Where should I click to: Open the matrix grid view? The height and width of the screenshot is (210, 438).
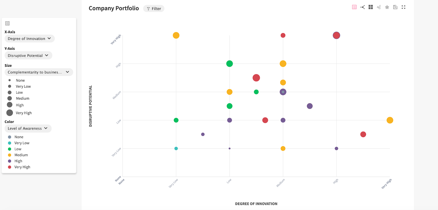coord(371,7)
